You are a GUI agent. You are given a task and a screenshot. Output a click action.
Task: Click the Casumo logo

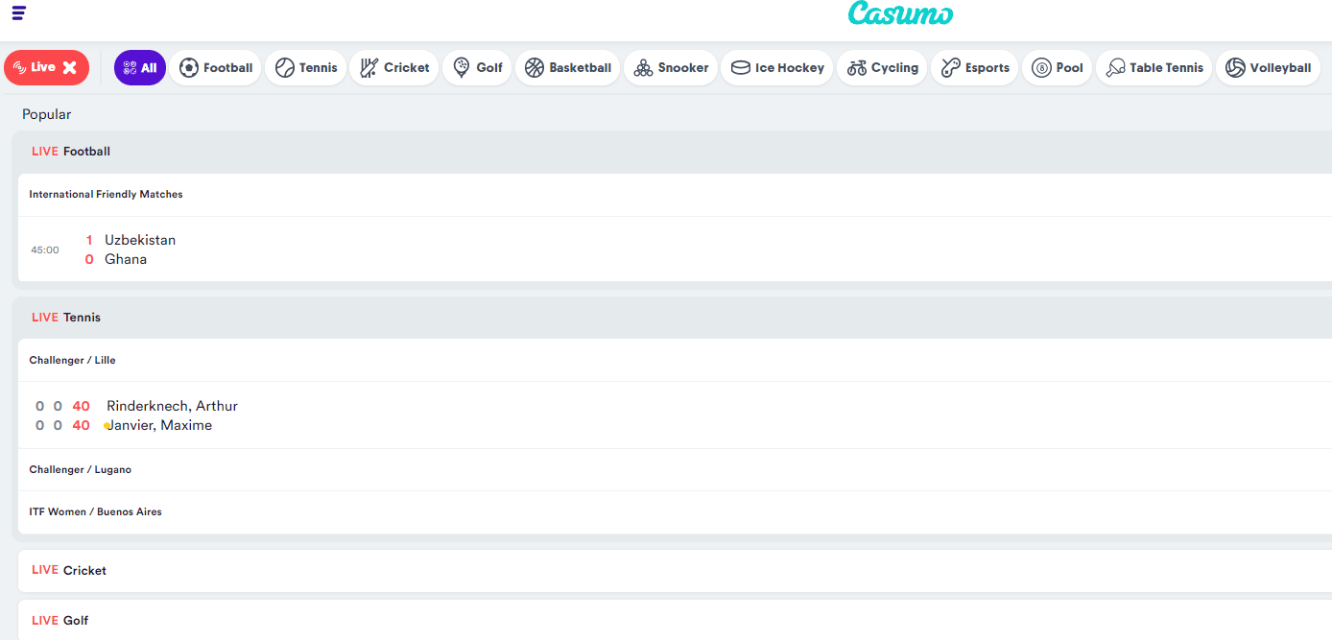pyautogui.click(x=900, y=13)
